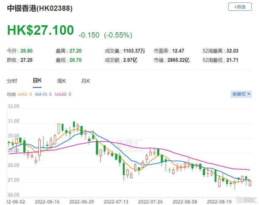
Task: Click the 今开 open price 26.80
Action: click(x=26, y=51)
